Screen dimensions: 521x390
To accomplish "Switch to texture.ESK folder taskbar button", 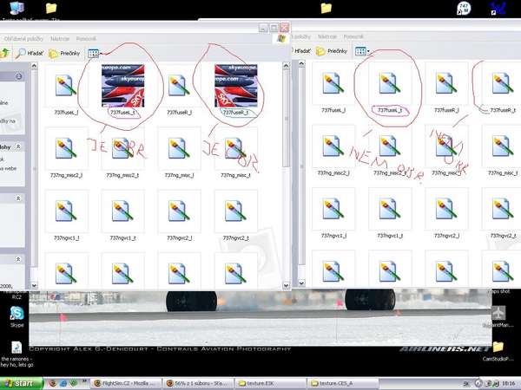I will (271, 384).
